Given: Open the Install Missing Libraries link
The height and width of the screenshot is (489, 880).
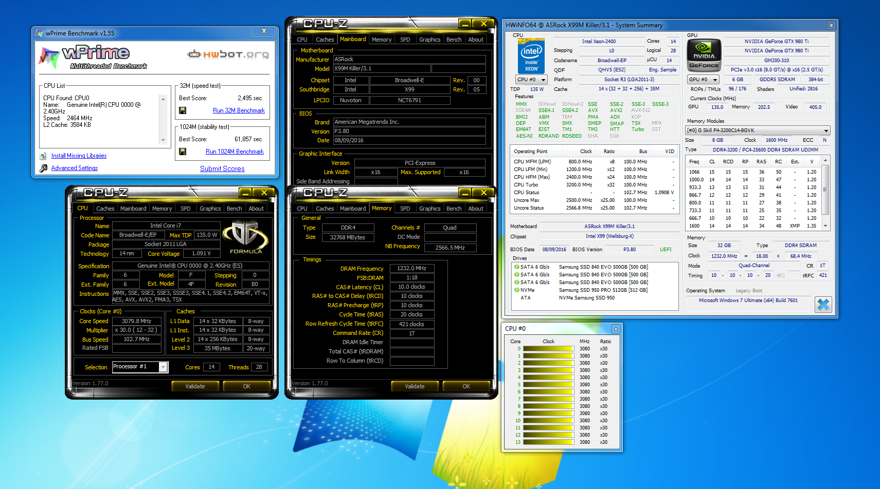Looking at the screenshot, I should tap(79, 156).
